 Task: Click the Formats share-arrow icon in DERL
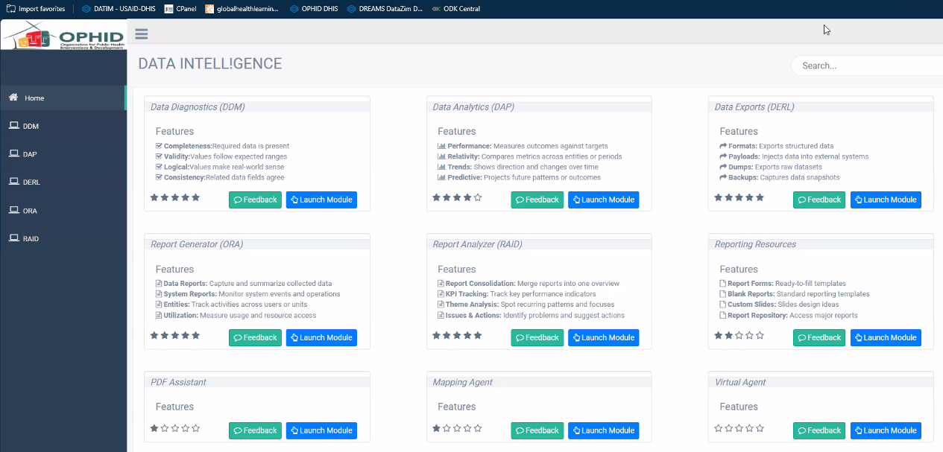[x=723, y=146]
